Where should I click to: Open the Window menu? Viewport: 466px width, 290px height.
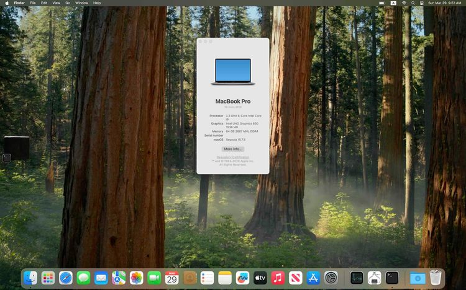click(x=81, y=3)
